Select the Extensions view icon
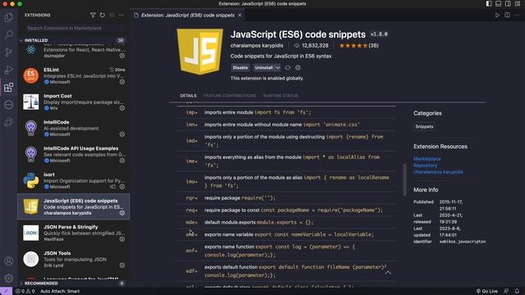525x295 pixels. (9, 88)
